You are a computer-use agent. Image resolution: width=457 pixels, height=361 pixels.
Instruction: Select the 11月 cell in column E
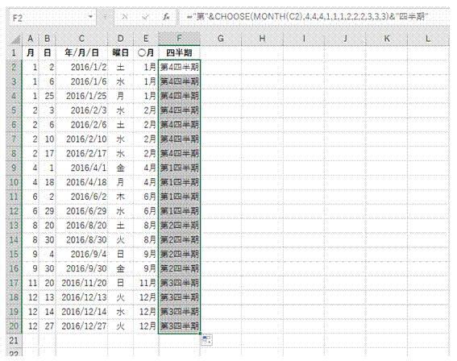click(x=146, y=283)
